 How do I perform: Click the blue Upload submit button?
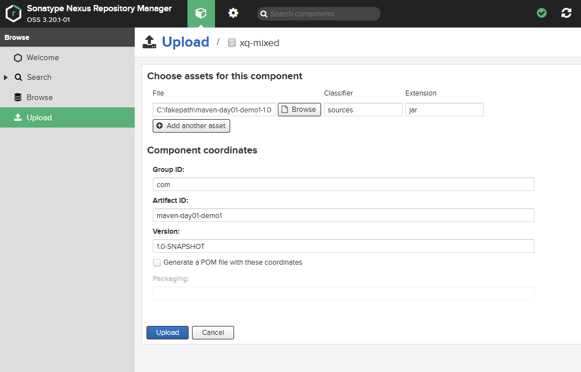coord(167,332)
